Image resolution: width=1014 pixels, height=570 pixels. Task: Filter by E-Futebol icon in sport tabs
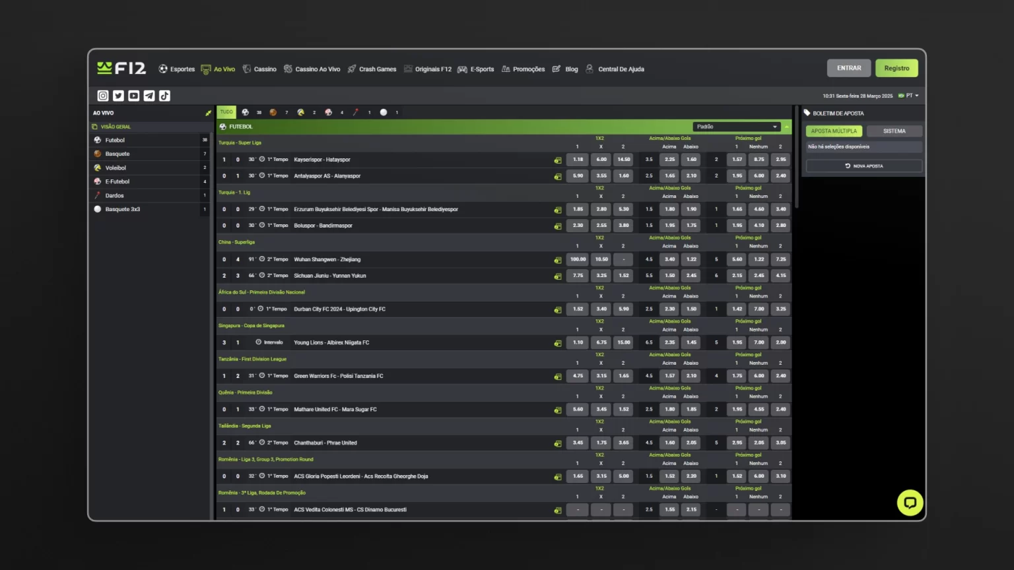pos(328,112)
